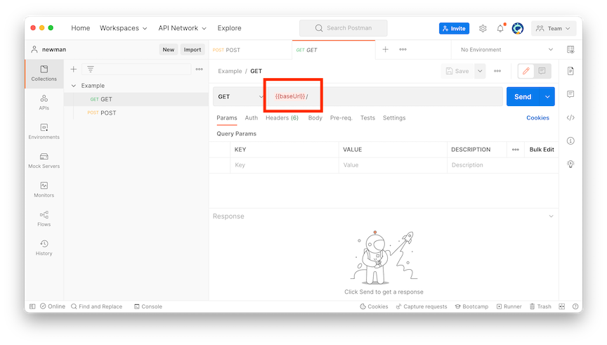Image resolution: width=607 pixels, height=345 pixels.
Task: Open the notifications bell
Action: 500,28
